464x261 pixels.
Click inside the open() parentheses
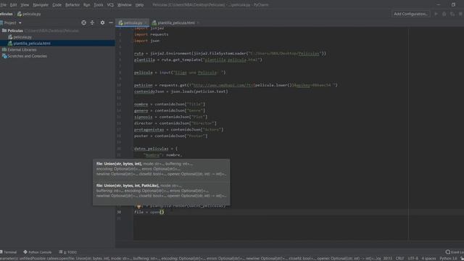(x=162, y=212)
